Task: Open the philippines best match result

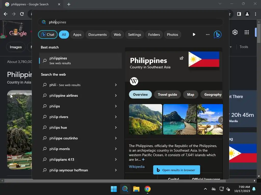Action: click(80, 60)
